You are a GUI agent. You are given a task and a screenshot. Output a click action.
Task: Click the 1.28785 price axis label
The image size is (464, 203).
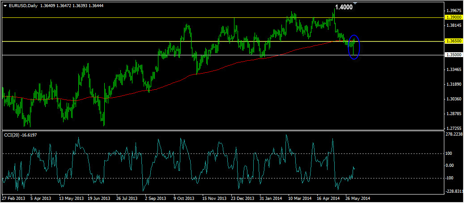[454, 114]
